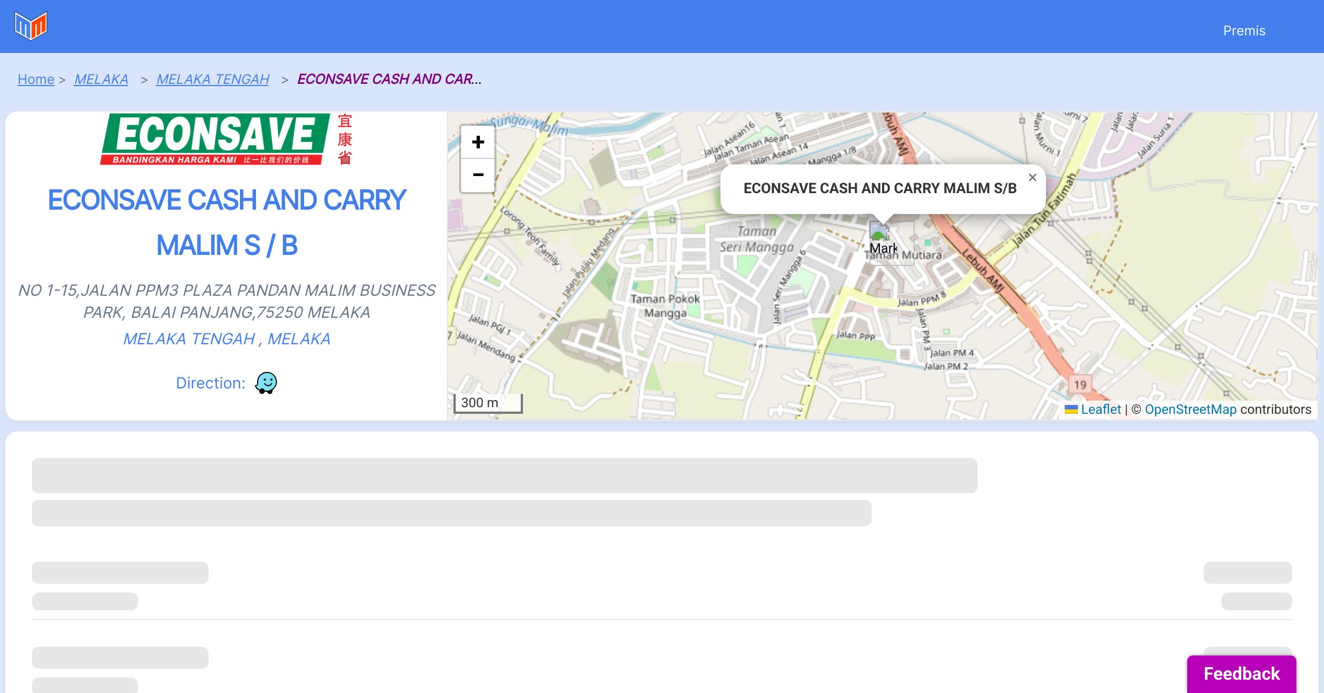
Task: Click the site logo icon
Action: pos(31,26)
